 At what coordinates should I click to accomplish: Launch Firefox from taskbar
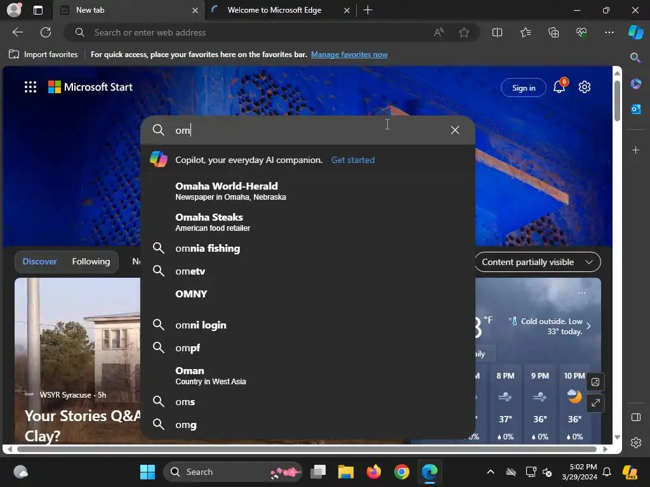[x=373, y=472]
